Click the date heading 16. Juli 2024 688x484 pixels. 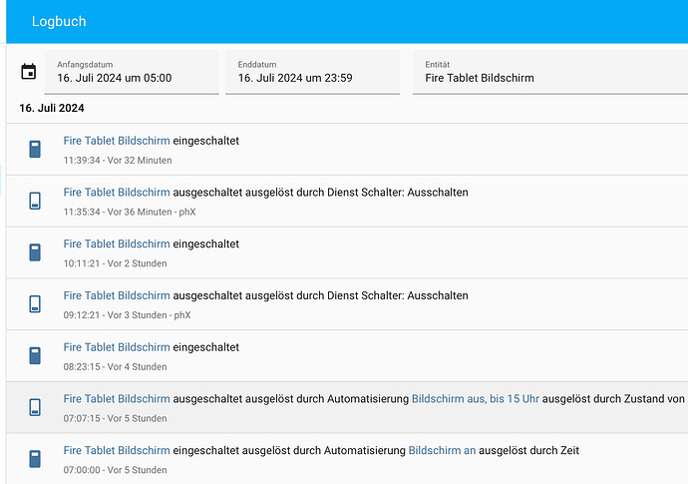(52, 108)
